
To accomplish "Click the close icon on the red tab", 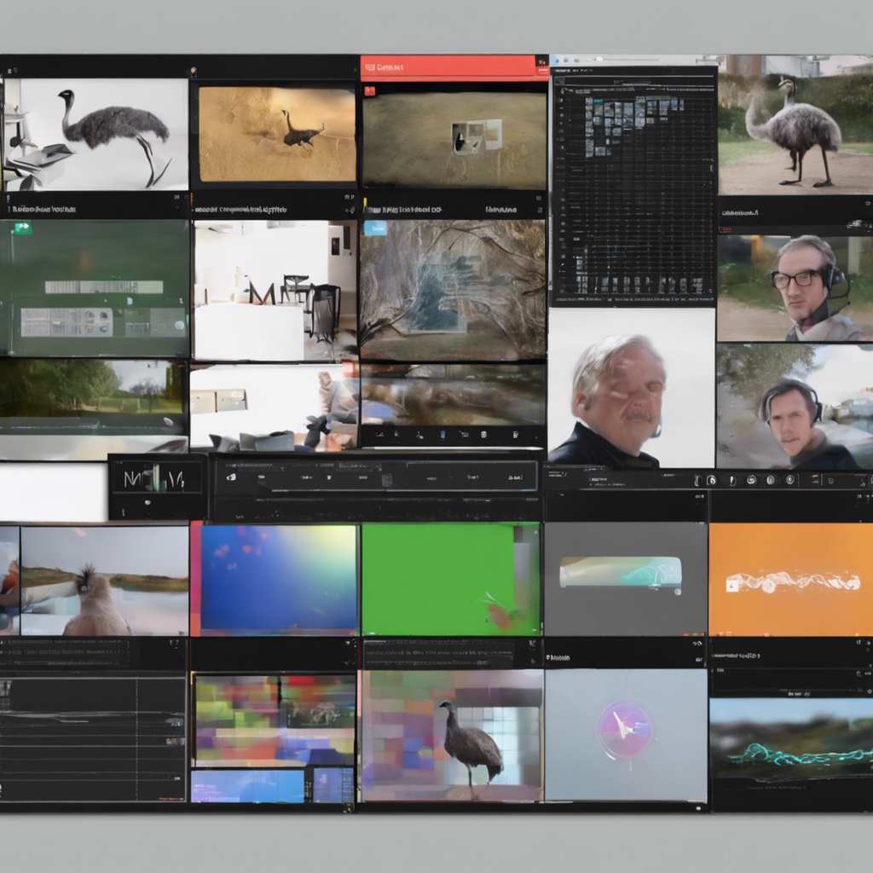I will 540,61.
